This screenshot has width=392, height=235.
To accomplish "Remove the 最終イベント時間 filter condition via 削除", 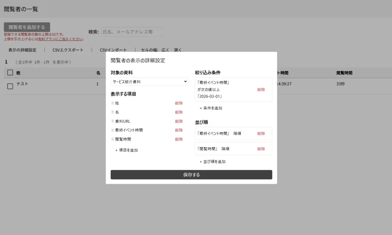I will 261,89.
